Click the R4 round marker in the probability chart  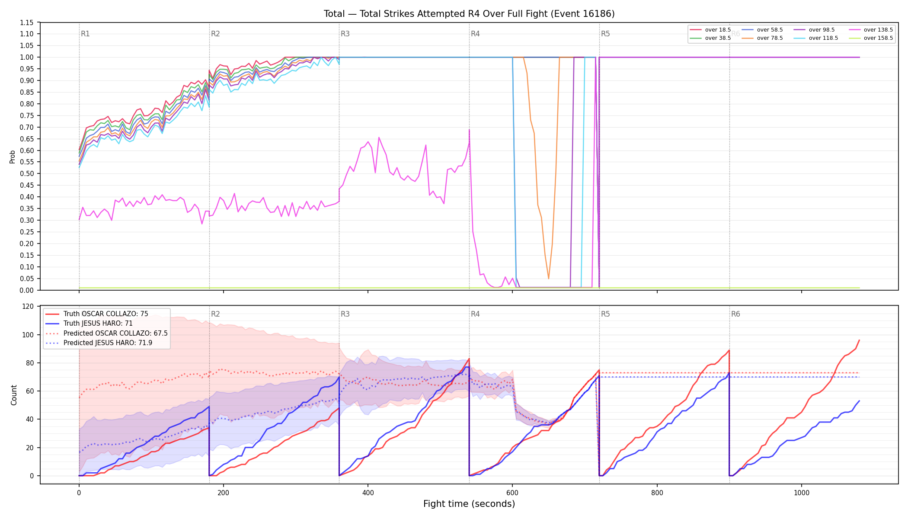point(475,34)
